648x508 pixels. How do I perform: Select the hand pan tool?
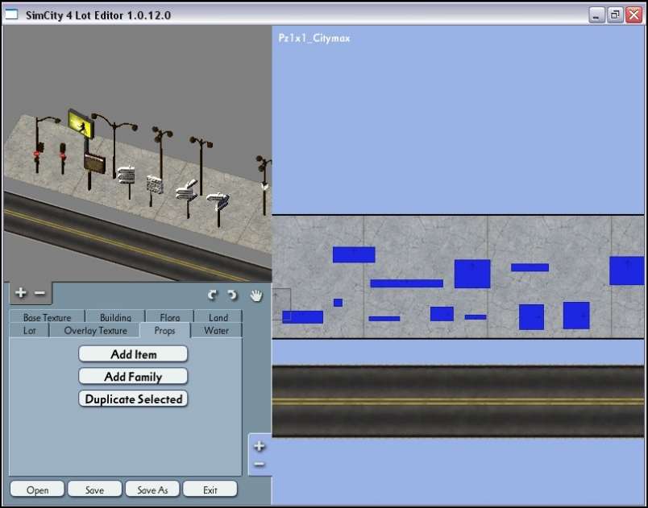(256, 295)
